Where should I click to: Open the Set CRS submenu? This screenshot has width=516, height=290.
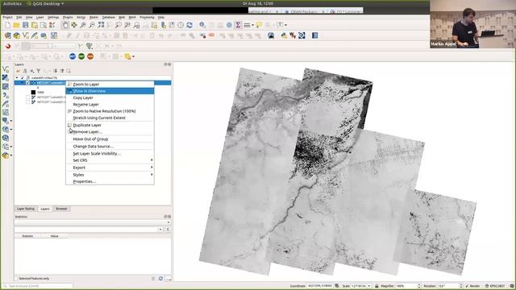110,160
